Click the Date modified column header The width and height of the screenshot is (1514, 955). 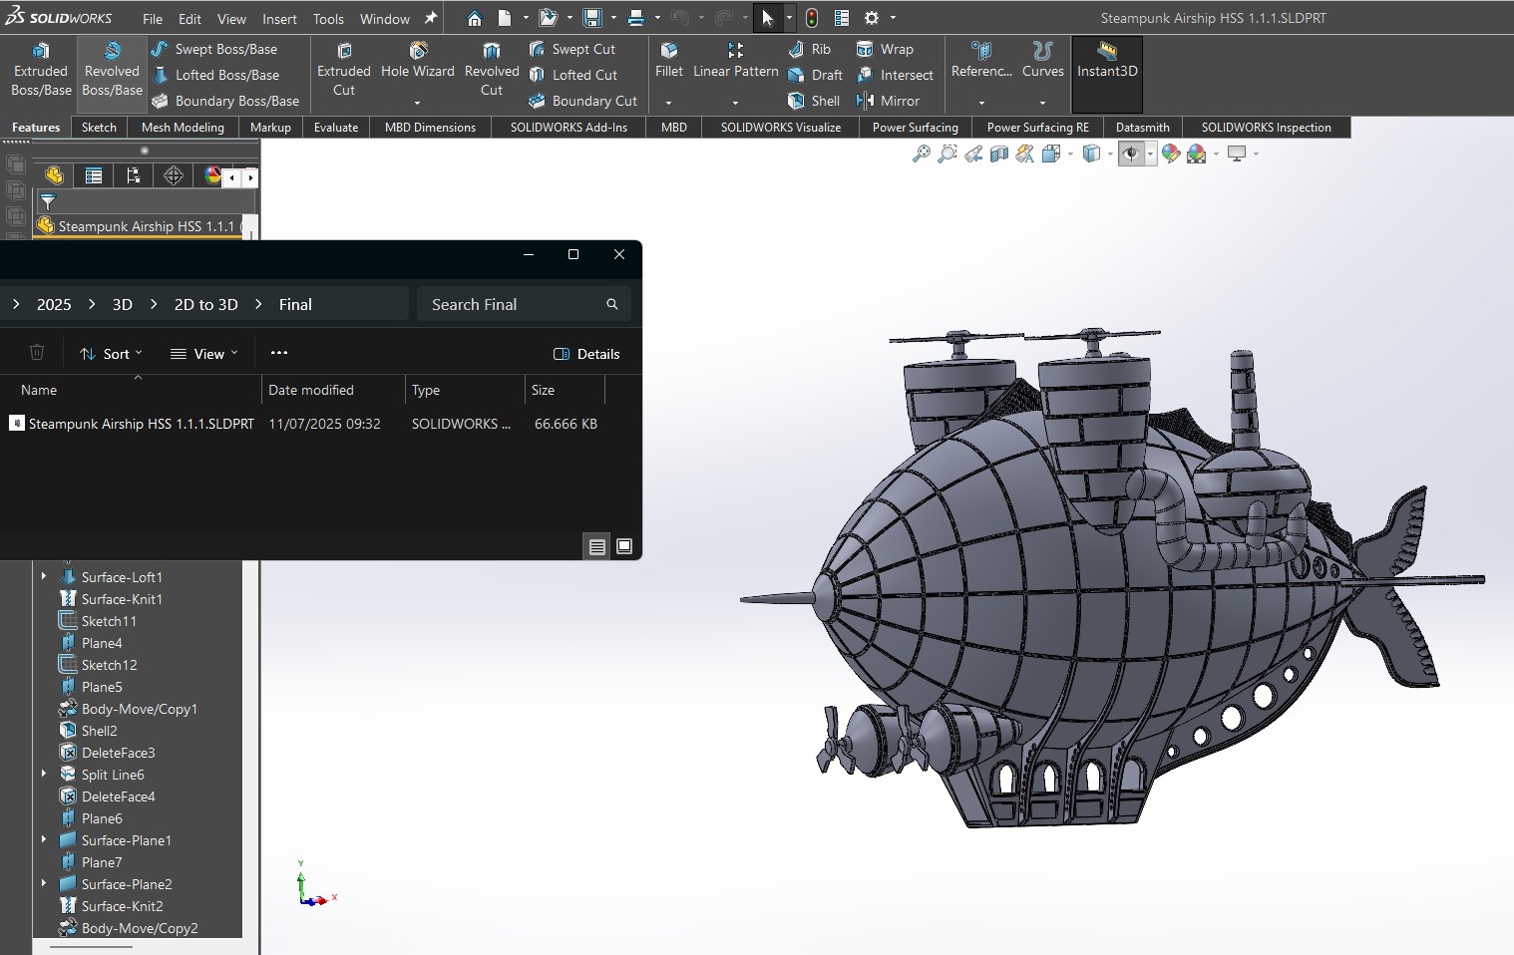pos(311,390)
